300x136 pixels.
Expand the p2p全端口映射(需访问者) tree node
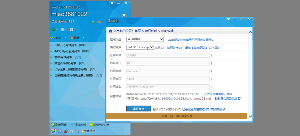pos(51,69)
